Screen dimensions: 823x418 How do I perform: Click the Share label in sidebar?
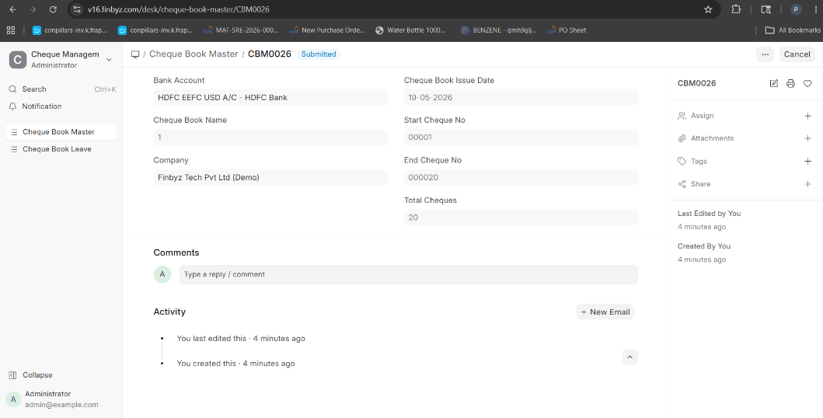tap(701, 184)
